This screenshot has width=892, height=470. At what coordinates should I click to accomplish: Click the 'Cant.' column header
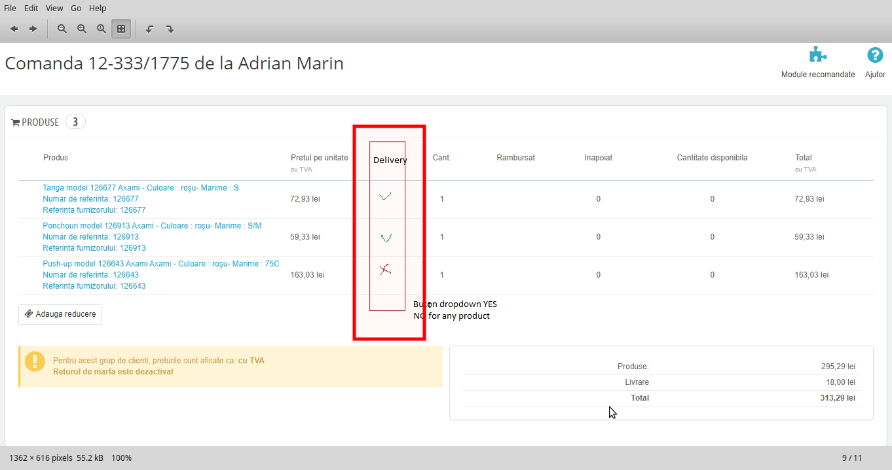point(442,158)
